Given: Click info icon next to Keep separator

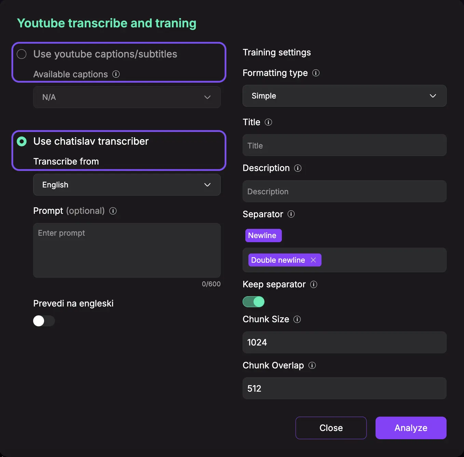Looking at the screenshot, I should pos(314,284).
